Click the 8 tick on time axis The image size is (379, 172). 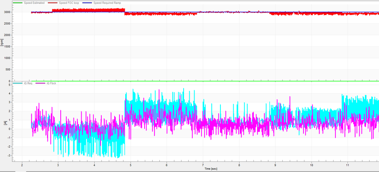(239, 165)
